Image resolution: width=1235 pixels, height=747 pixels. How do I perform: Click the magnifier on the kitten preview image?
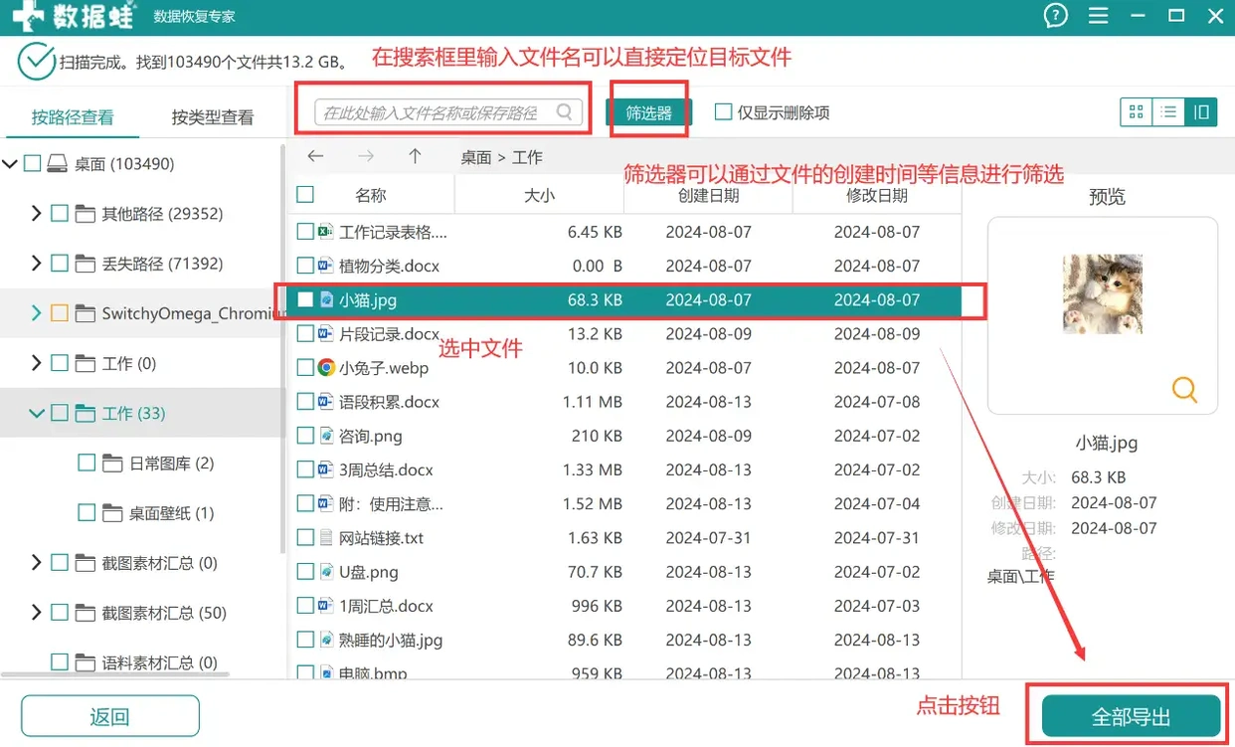(x=1183, y=391)
